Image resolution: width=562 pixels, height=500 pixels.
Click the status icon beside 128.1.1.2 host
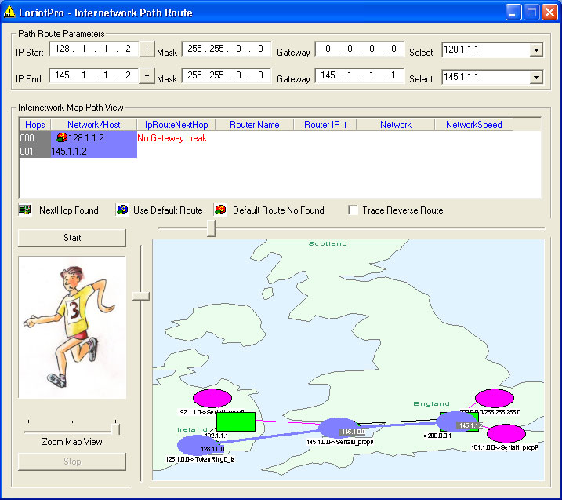[x=62, y=137]
